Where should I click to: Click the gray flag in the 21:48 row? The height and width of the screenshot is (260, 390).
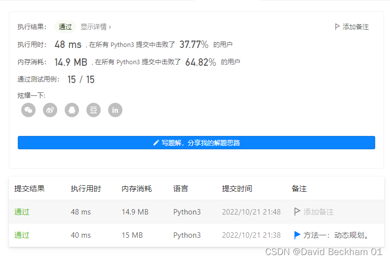click(297, 212)
